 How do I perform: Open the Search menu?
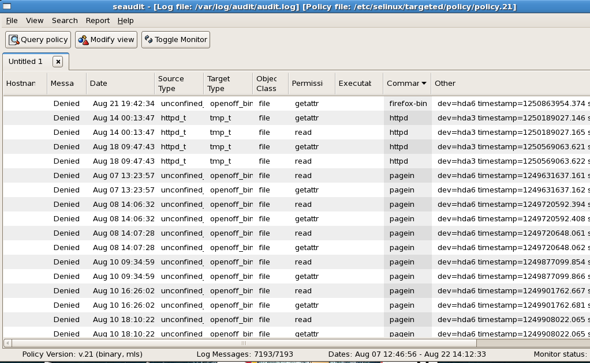pyautogui.click(x=65, y=21)
